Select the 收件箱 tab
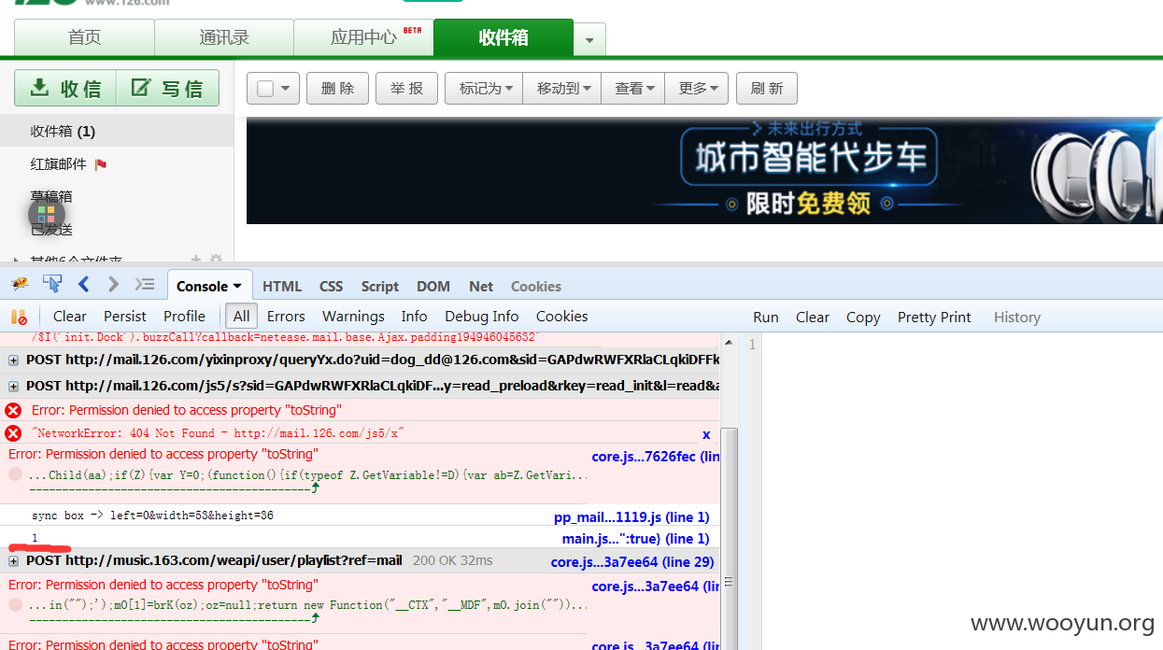 pyautogui.click(x=503, y=37)
